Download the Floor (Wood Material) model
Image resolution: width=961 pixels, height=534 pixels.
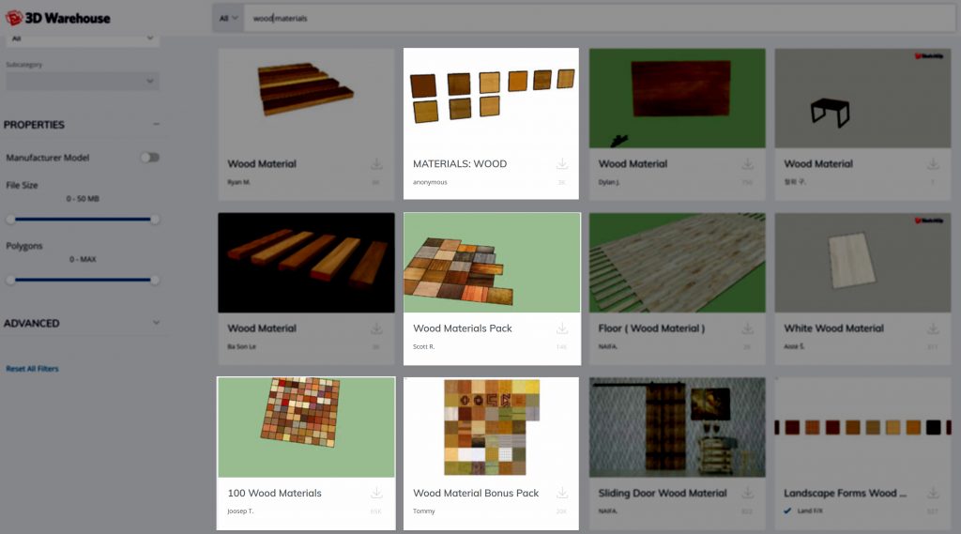point(747,328)
